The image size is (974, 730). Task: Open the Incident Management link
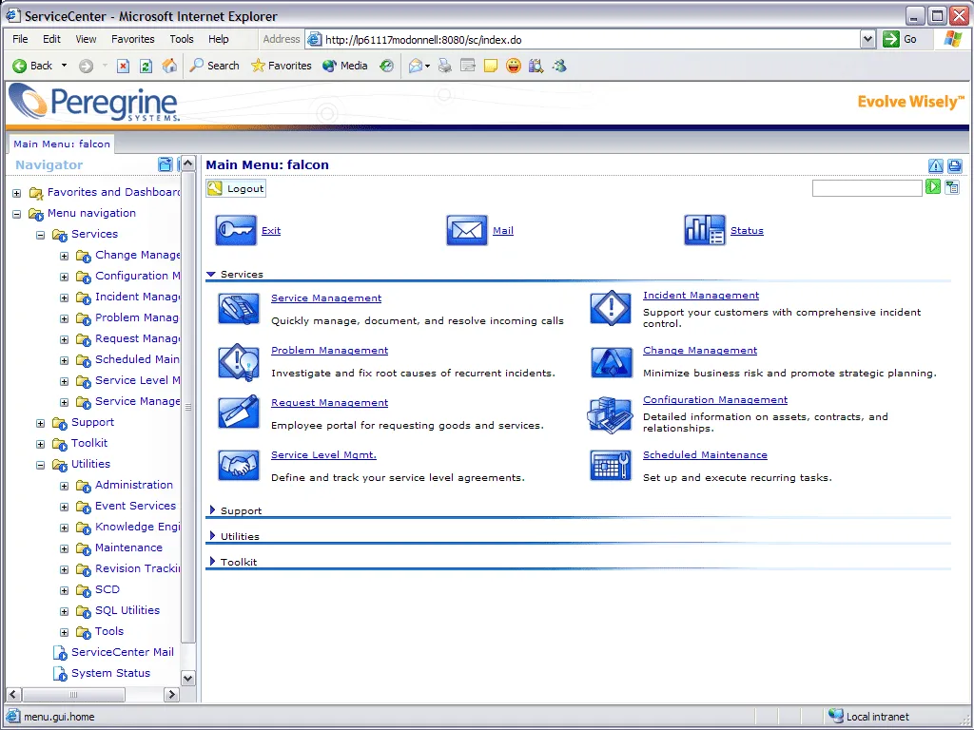pos(701,296)
